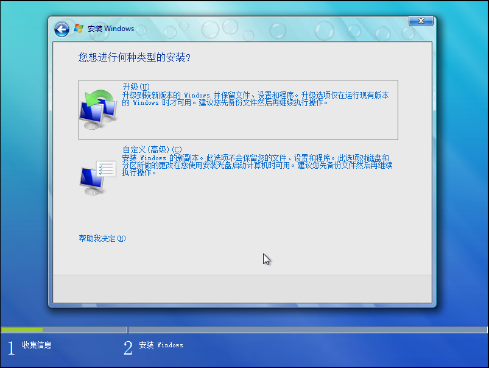Click the heading 您想进行何种类型的安装?
Image resolution: width=489 pixels, height=368 pixels.
coord(135,58)
